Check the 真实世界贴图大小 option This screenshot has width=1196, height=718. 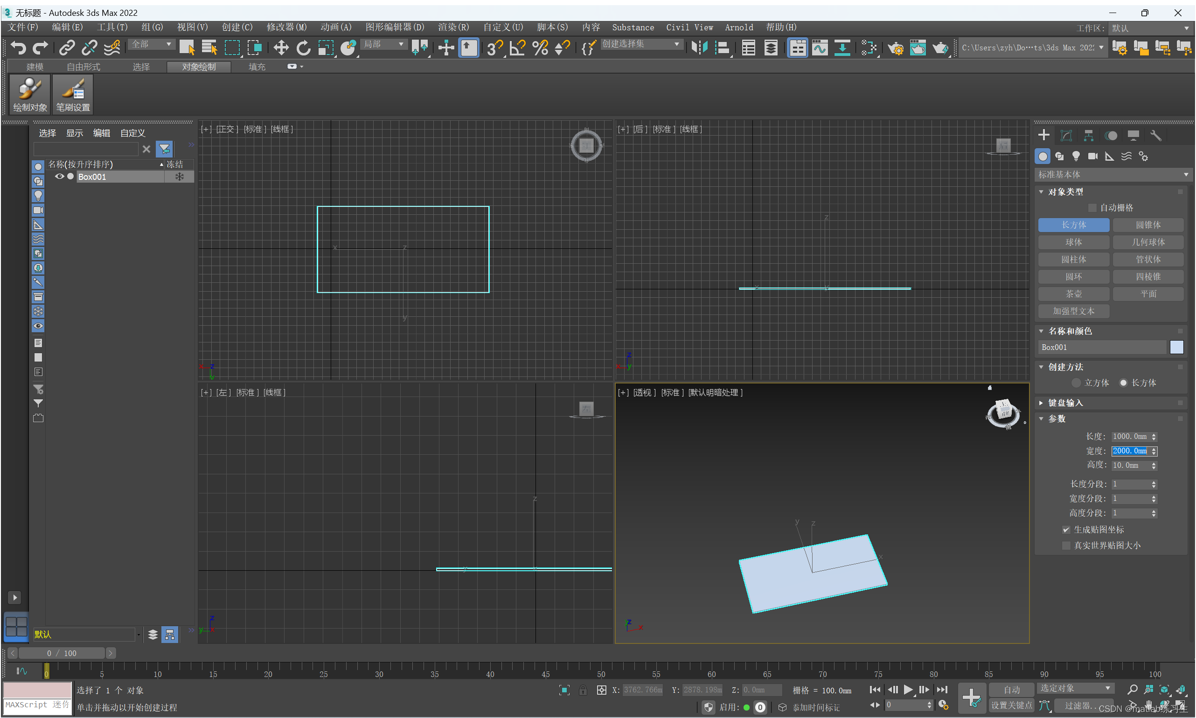tap(1066, 545)
